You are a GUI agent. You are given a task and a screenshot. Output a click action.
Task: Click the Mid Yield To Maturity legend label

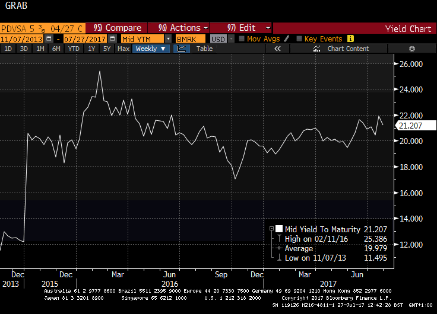pyautogui.click(x=322, y=229)
